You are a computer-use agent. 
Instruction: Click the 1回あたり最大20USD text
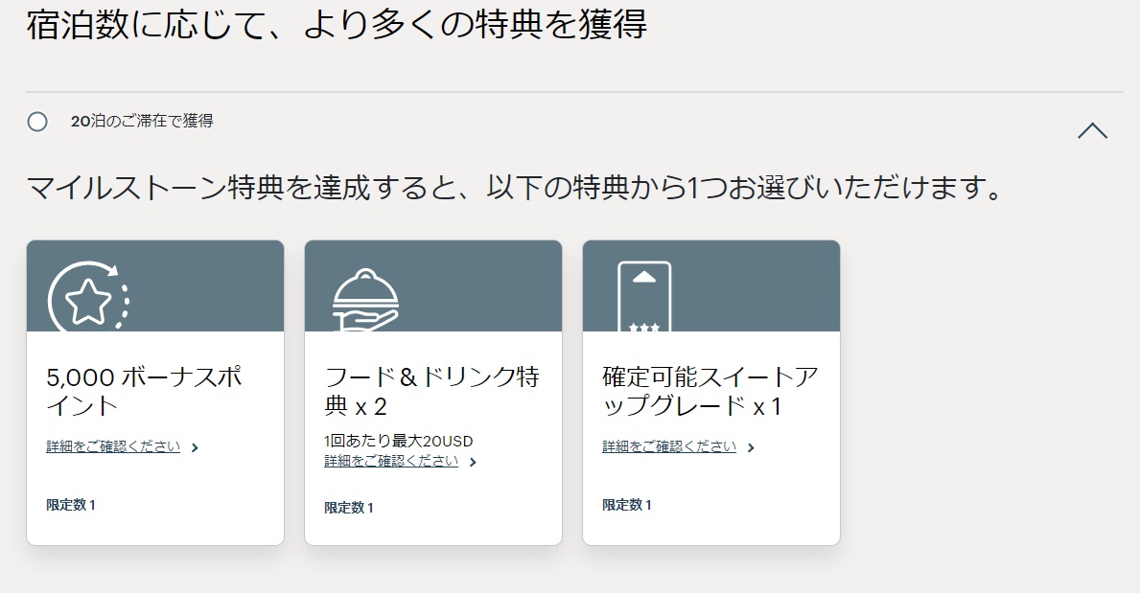pyautogui.click(x=399, y=442)
